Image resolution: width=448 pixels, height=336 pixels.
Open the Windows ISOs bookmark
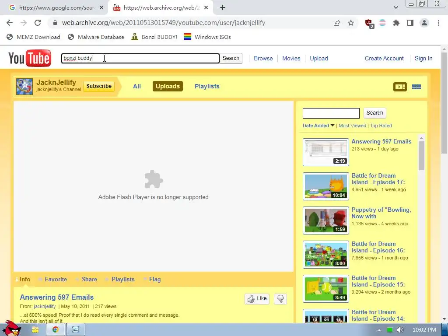click(207, 37)
